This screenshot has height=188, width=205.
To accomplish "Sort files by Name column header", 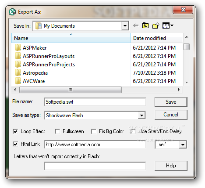I will 71,38.
